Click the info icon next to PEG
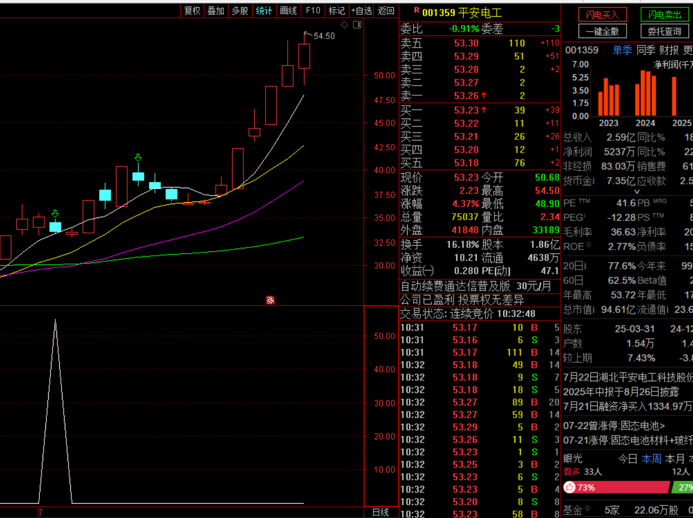Image resolution: width=693 pixels, height=518 pixels. (x=583, y=216)
